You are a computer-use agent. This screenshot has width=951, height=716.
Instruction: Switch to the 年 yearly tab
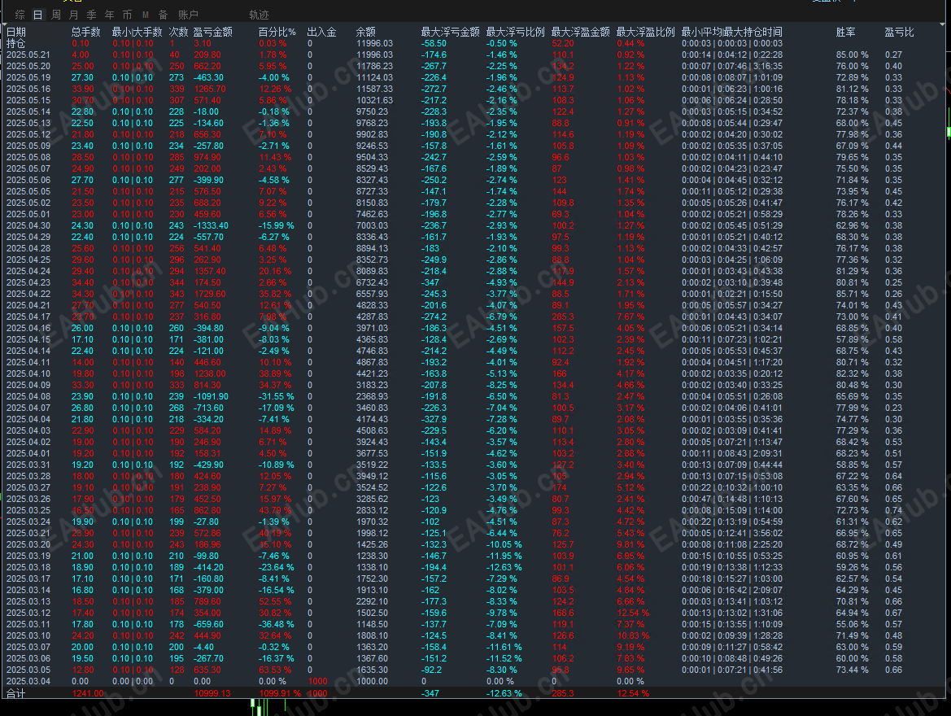click(x=109, y=15)
